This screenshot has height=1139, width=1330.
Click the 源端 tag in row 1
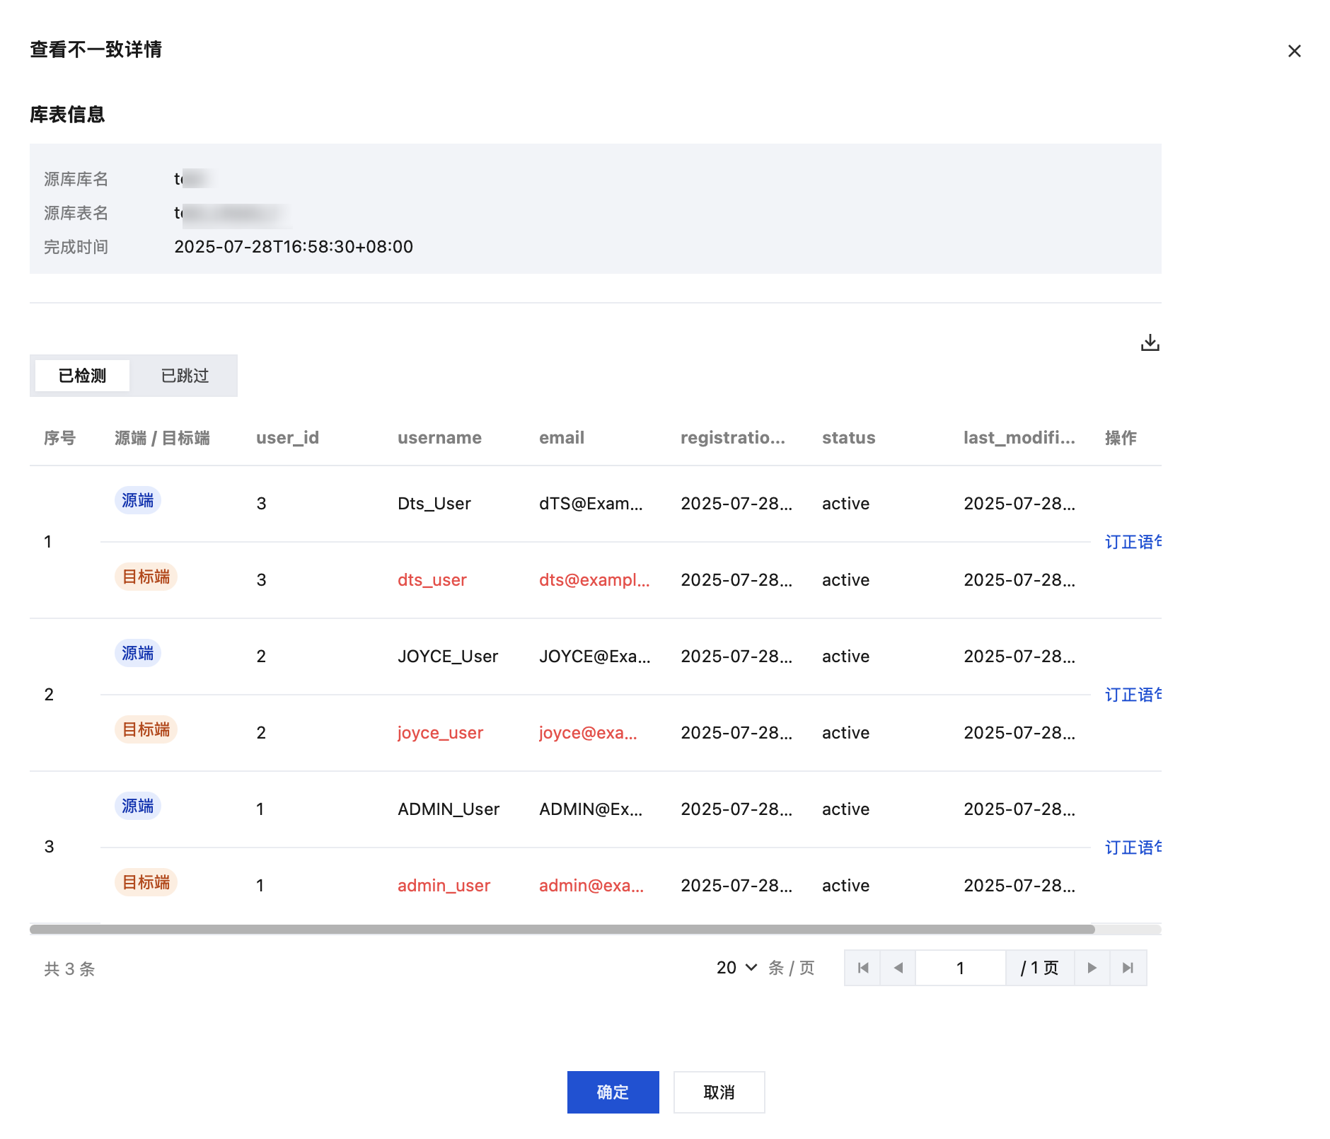pos(137,501)
